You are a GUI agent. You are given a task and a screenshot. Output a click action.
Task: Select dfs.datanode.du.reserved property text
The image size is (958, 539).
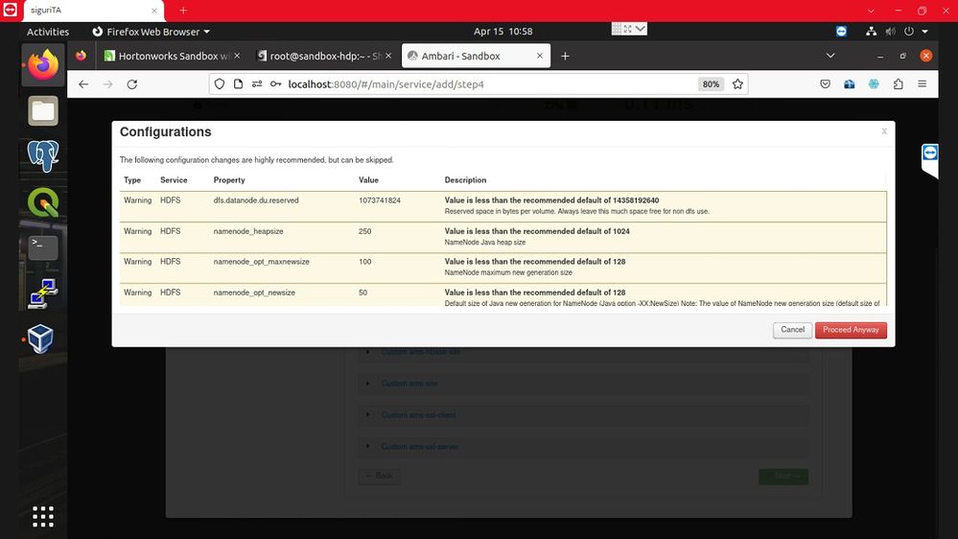[256, 200]
